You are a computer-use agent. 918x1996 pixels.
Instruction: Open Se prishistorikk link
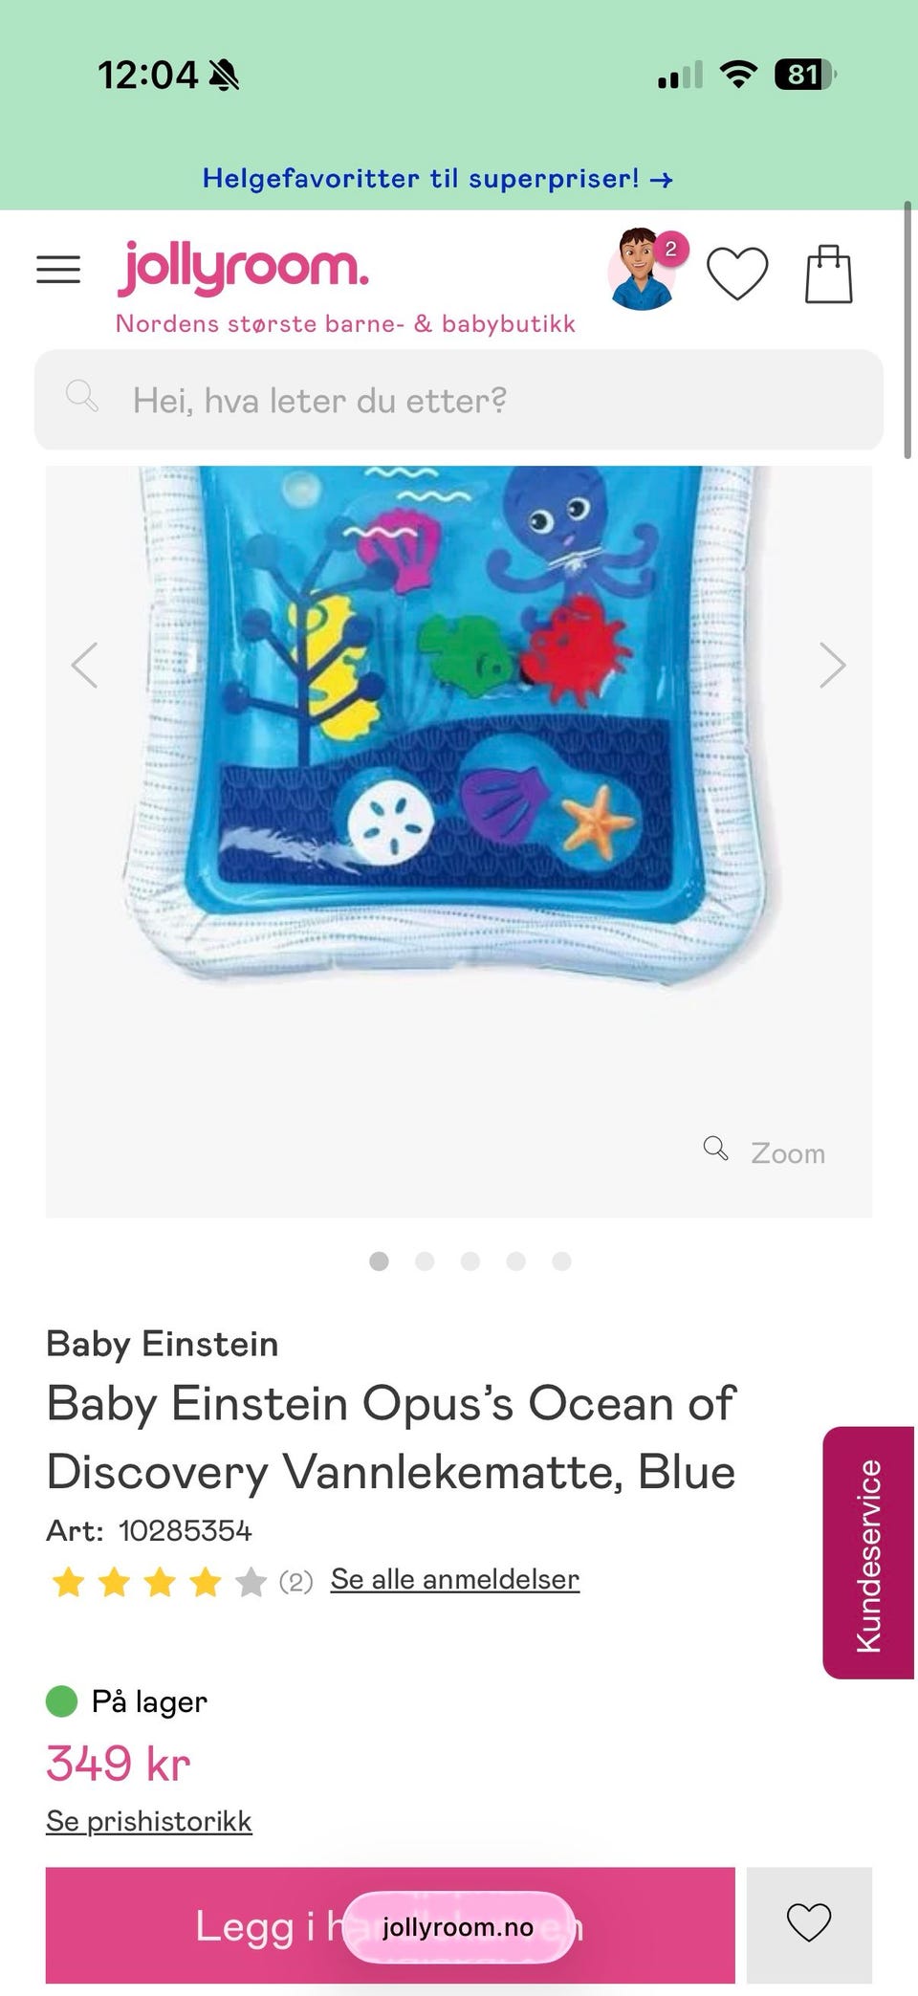(149, 1820)
